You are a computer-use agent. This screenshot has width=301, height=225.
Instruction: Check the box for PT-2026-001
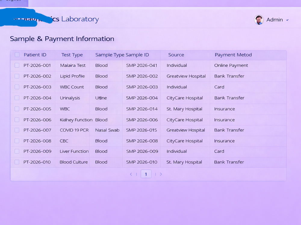tap(17, 65)
